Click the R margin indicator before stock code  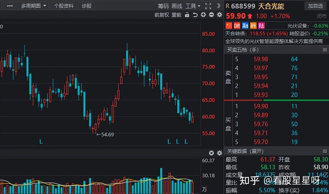[228, 6]
